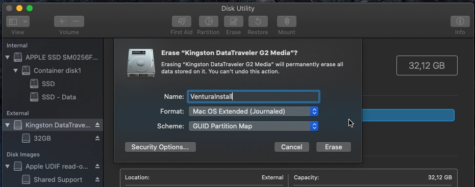Eject the Kingston DataTraveler drive
This screenshot has width=475, height=187.
click(x=97, y=125)
